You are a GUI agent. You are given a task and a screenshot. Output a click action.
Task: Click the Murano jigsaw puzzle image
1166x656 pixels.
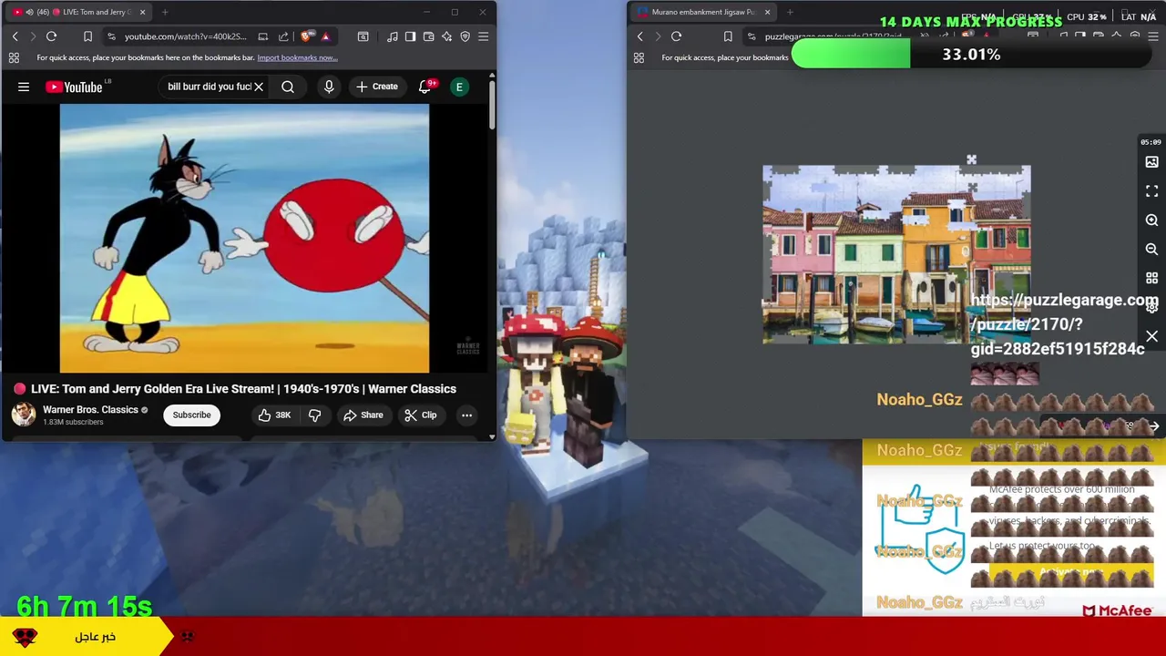pos(896,255)
